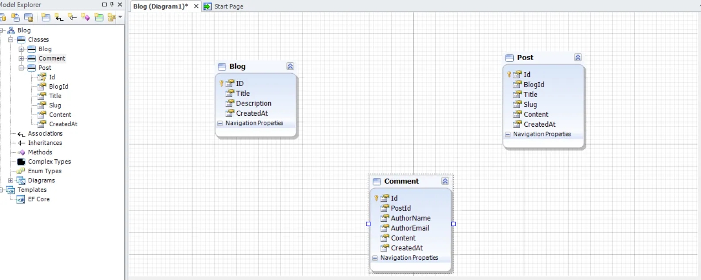Select EF Core template in tree

tap(39, 199)
